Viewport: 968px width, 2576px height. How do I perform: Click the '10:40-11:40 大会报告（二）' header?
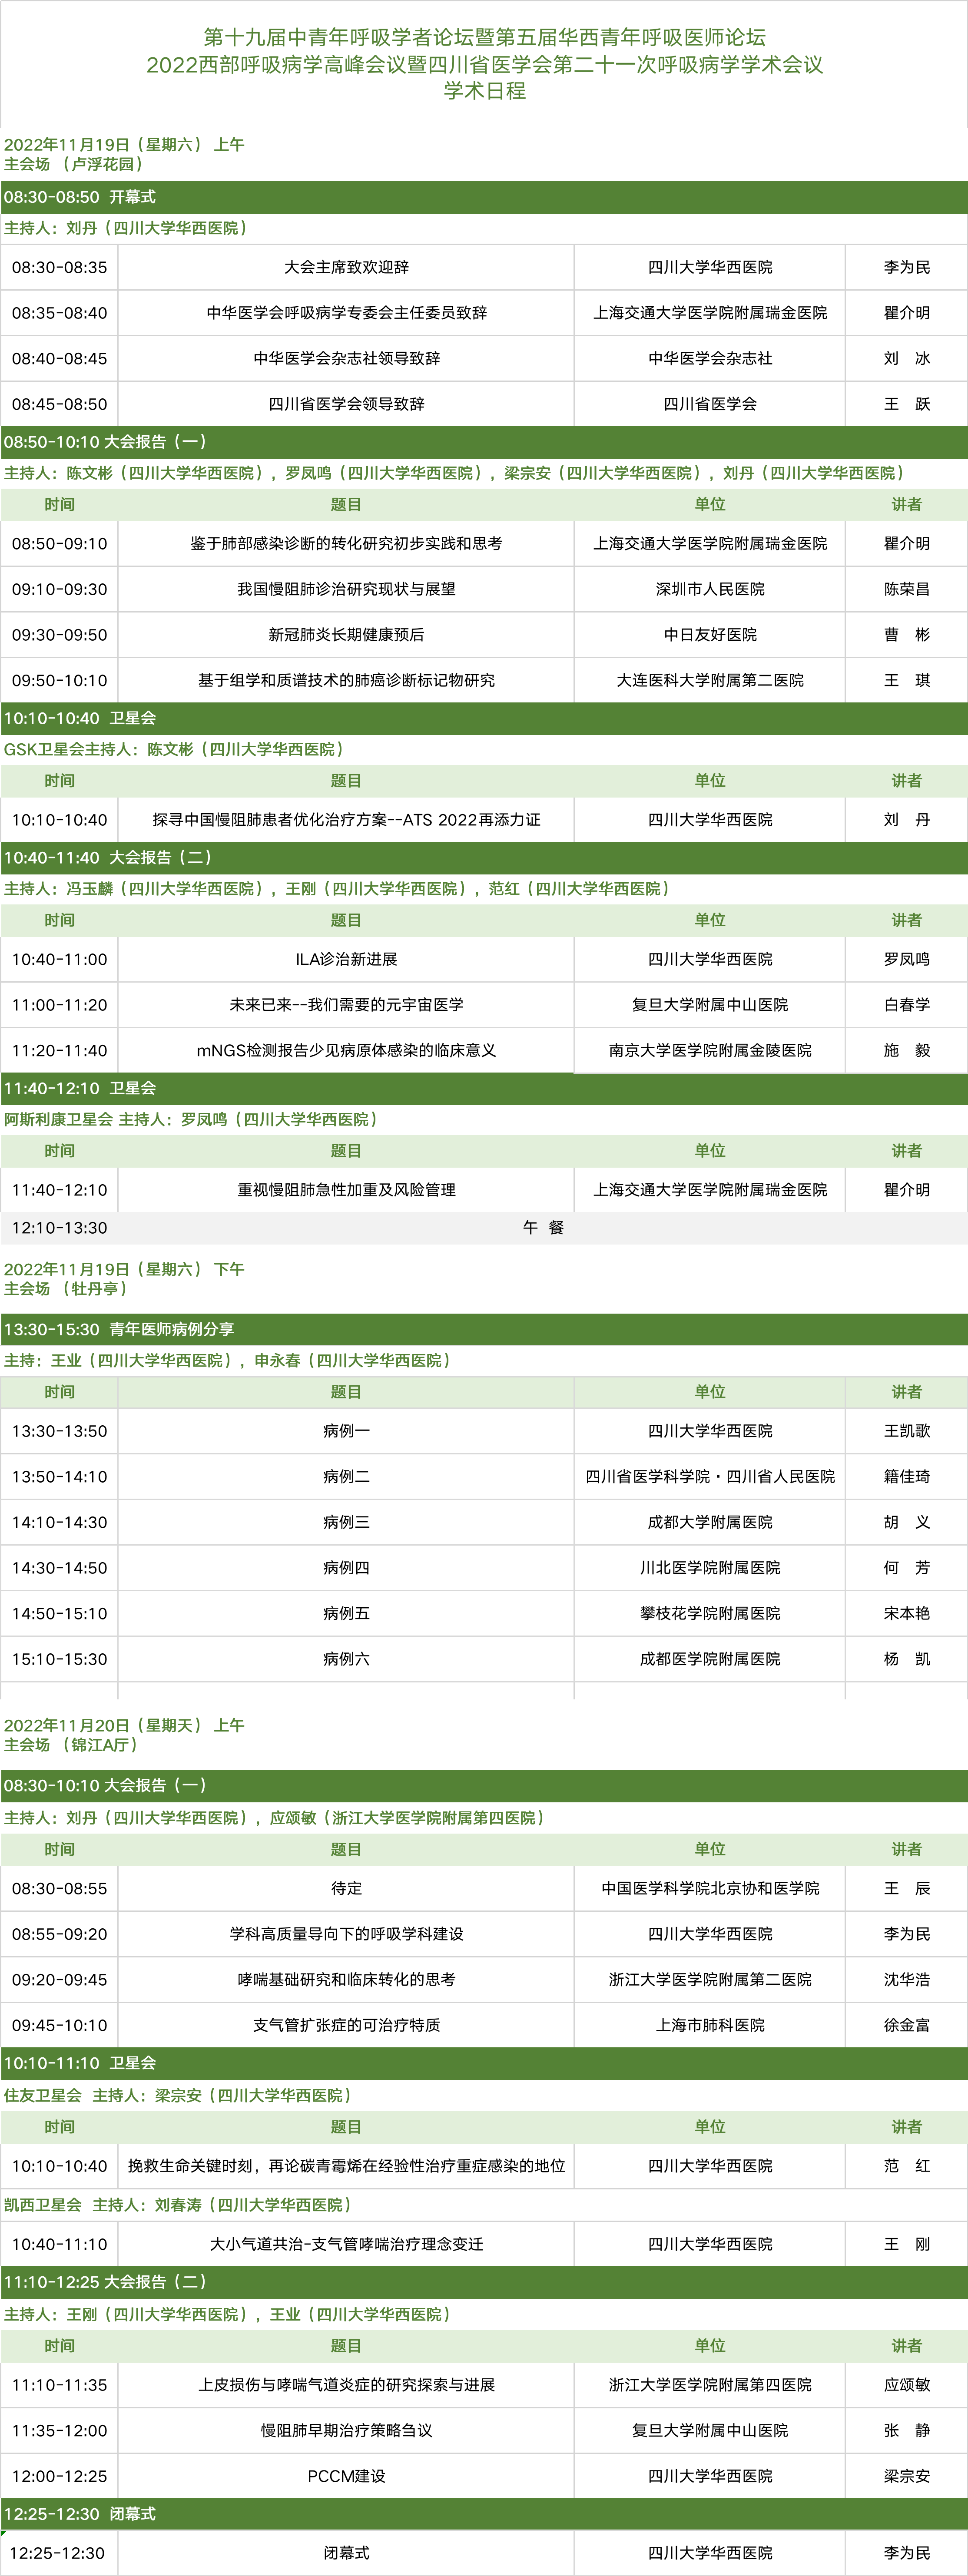coord(484,858)
